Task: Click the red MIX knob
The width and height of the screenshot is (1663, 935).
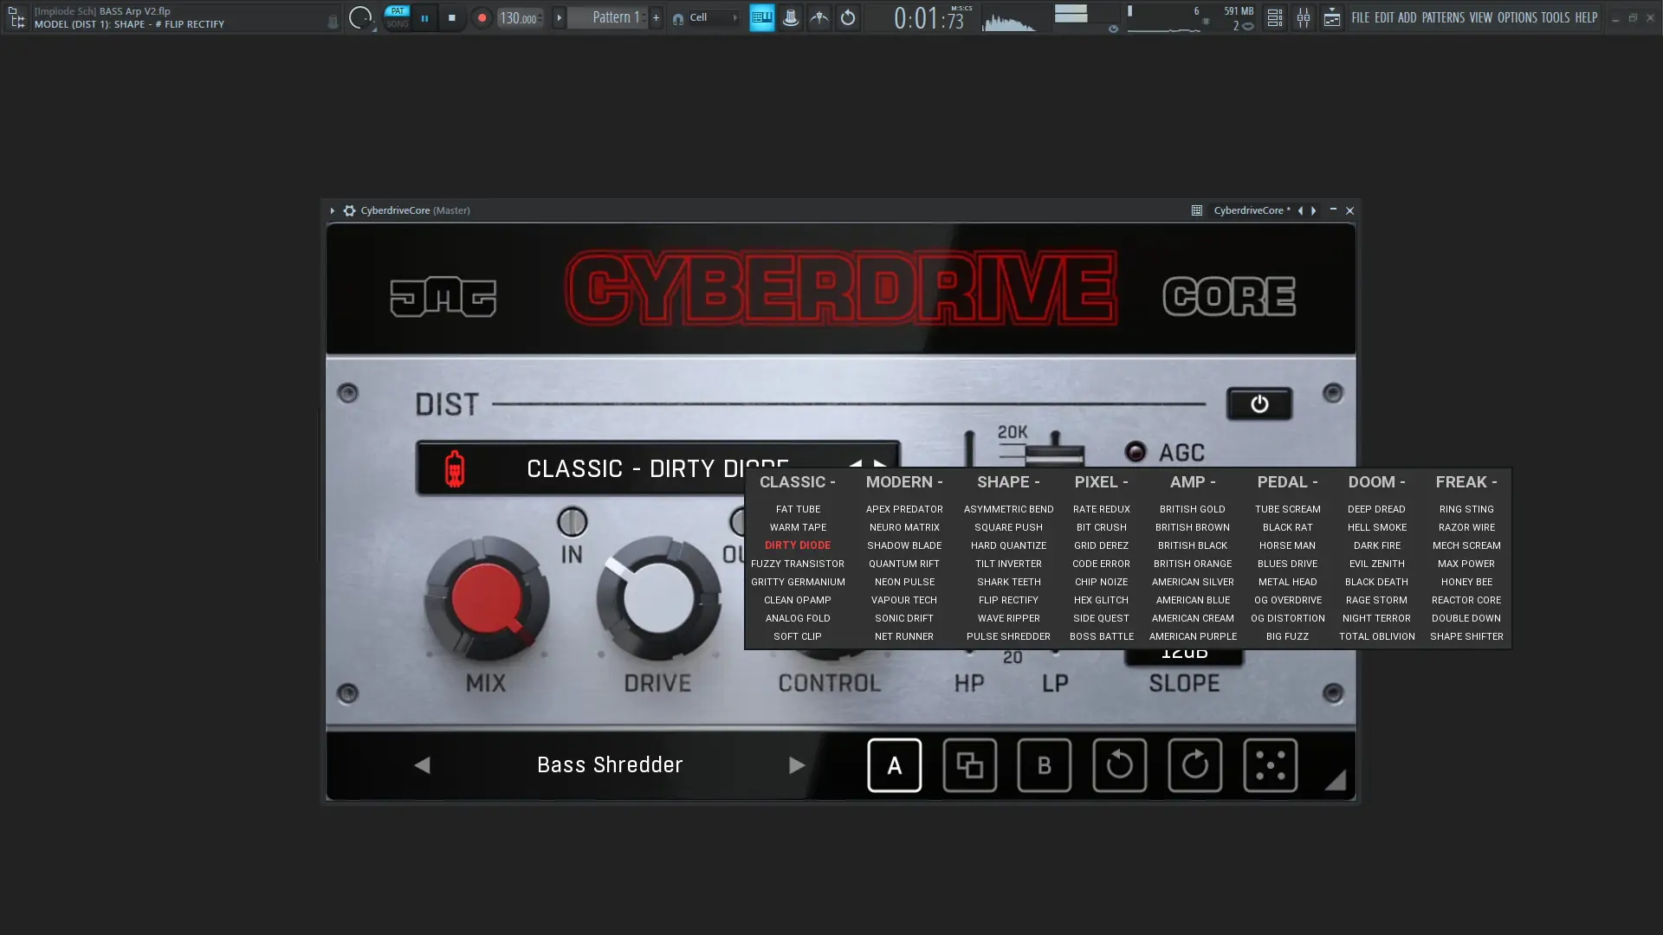Action: (x=486, y=599)
